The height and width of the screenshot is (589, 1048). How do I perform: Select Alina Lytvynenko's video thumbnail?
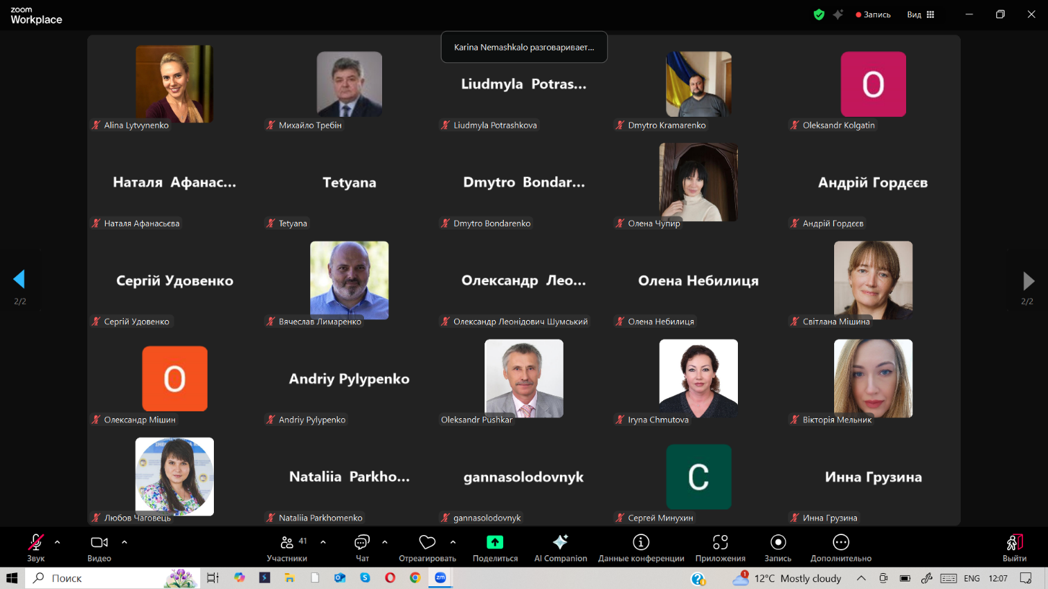coord(174,84)
